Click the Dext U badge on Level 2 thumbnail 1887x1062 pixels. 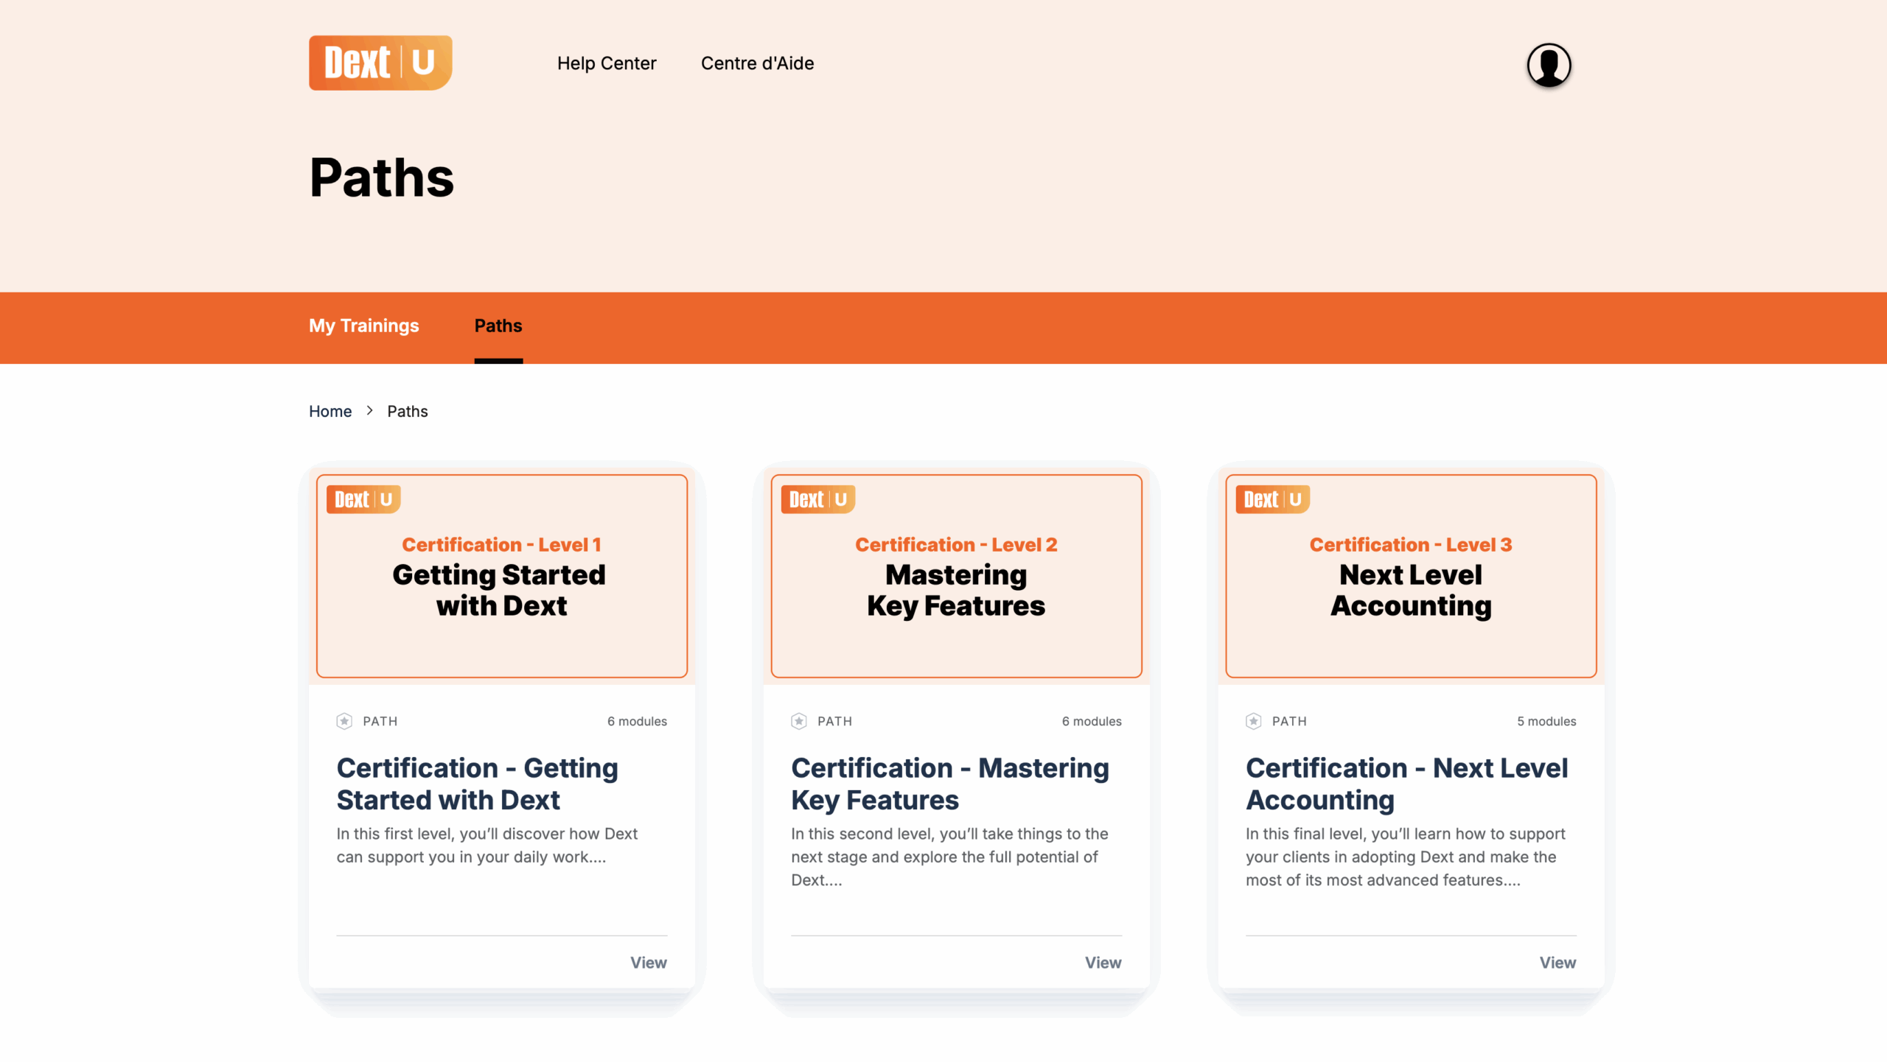[x=818, y=499]
